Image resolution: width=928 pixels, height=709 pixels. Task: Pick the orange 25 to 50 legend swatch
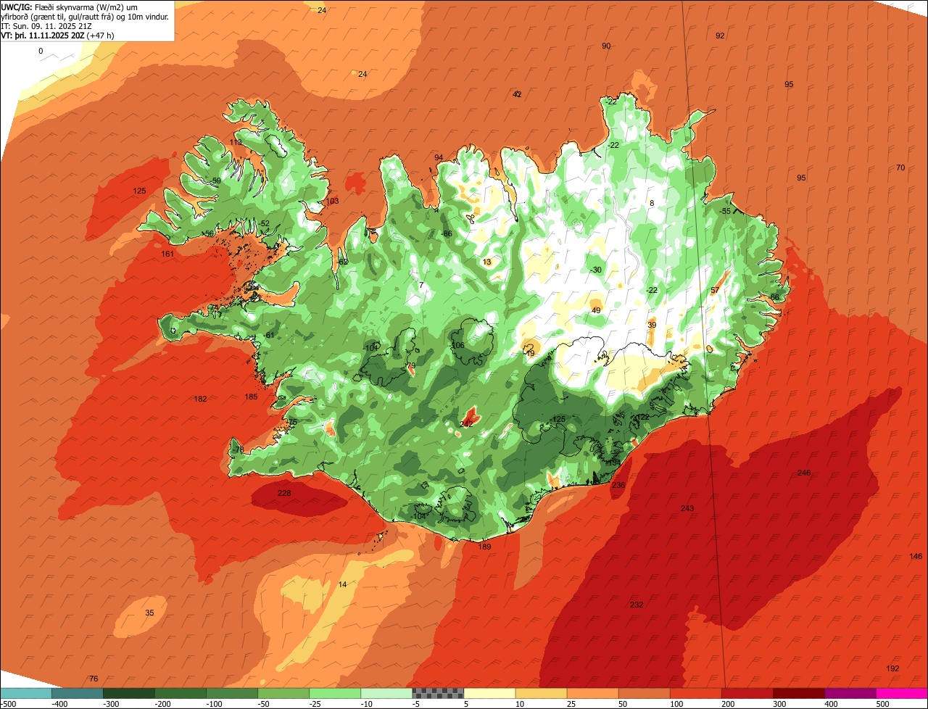[x=592, y=693]
